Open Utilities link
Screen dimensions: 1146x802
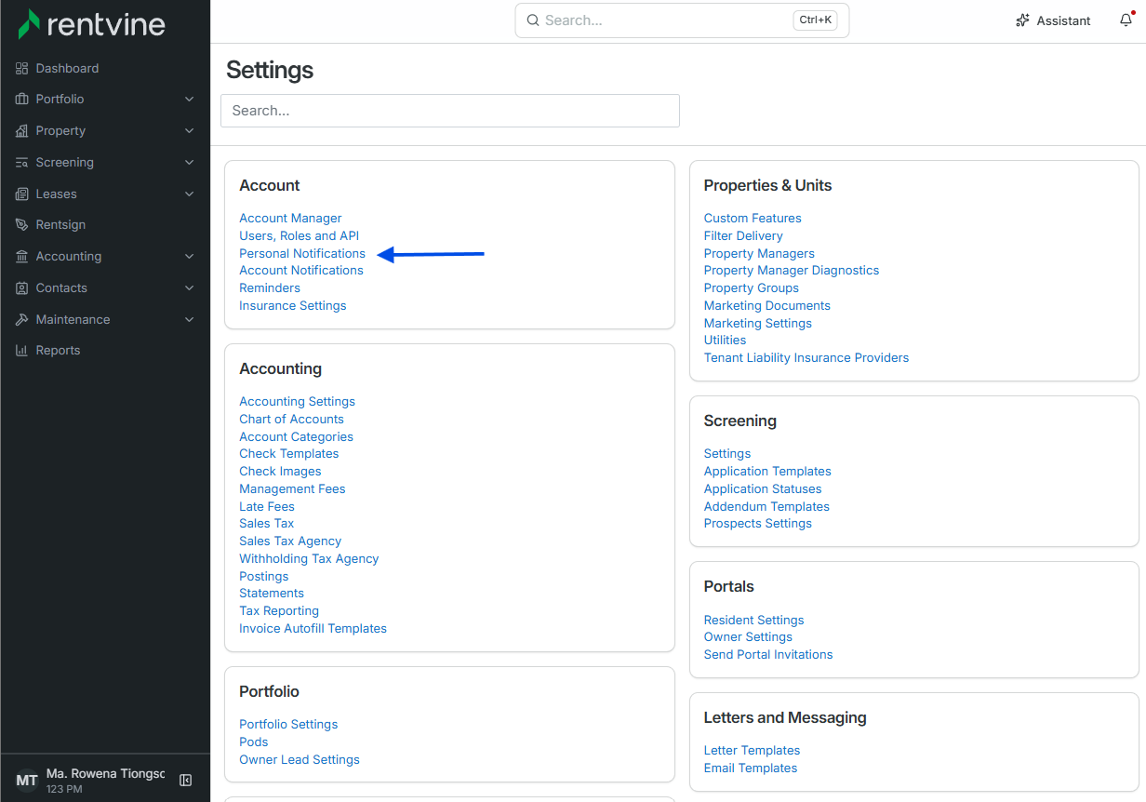coord(726,340)
